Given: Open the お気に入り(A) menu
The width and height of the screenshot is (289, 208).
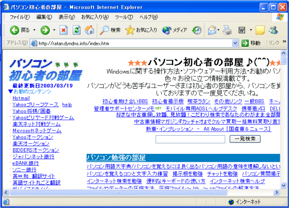Looking at the screenshot, I should (x=95, y=17).
